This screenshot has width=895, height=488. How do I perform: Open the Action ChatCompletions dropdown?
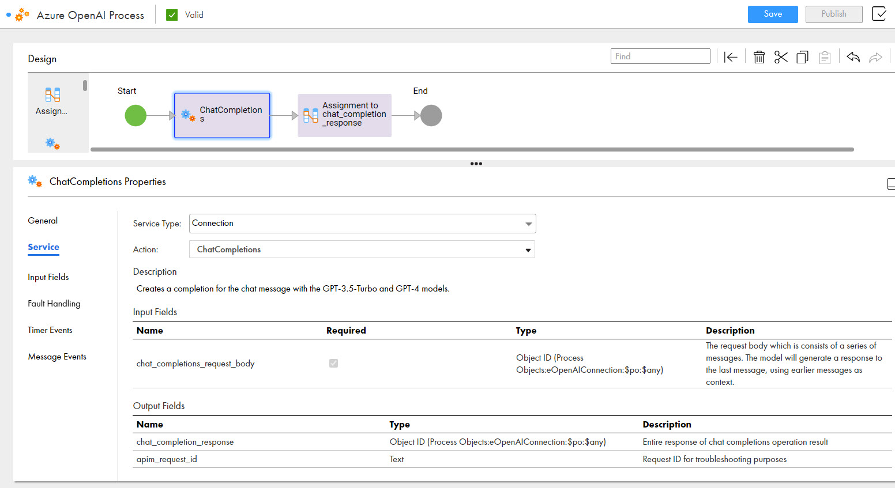[x=362, y=249]
